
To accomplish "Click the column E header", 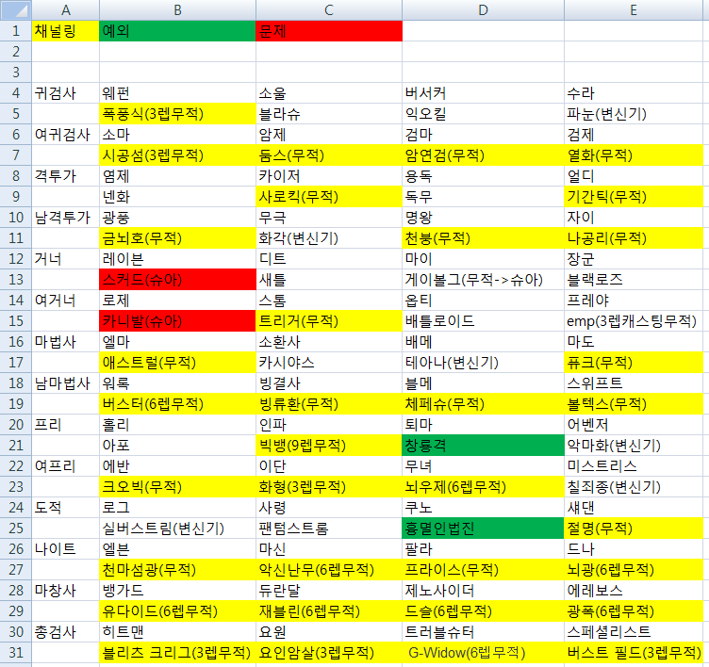I will click(x=635, y=9).
